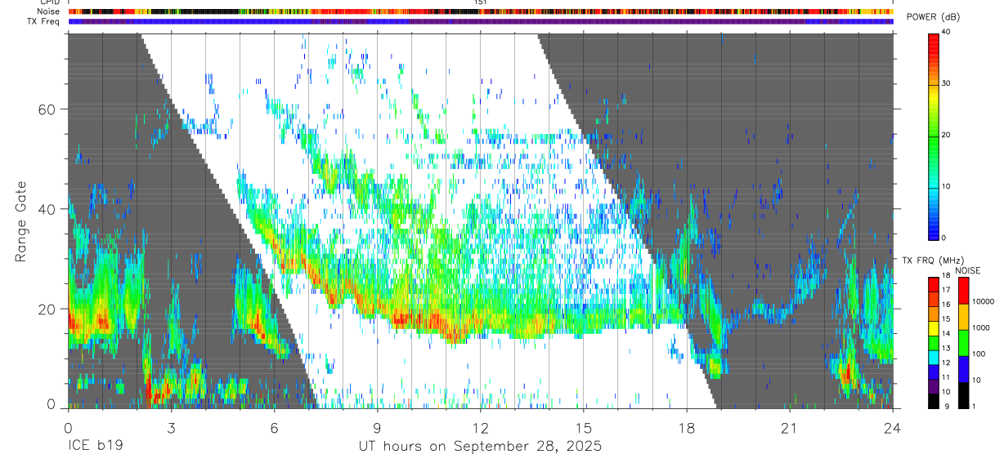The image size is (1004, 463).
Task: Click the 17 value on the TX FRQ scale
Action: [x=947, y=290]
